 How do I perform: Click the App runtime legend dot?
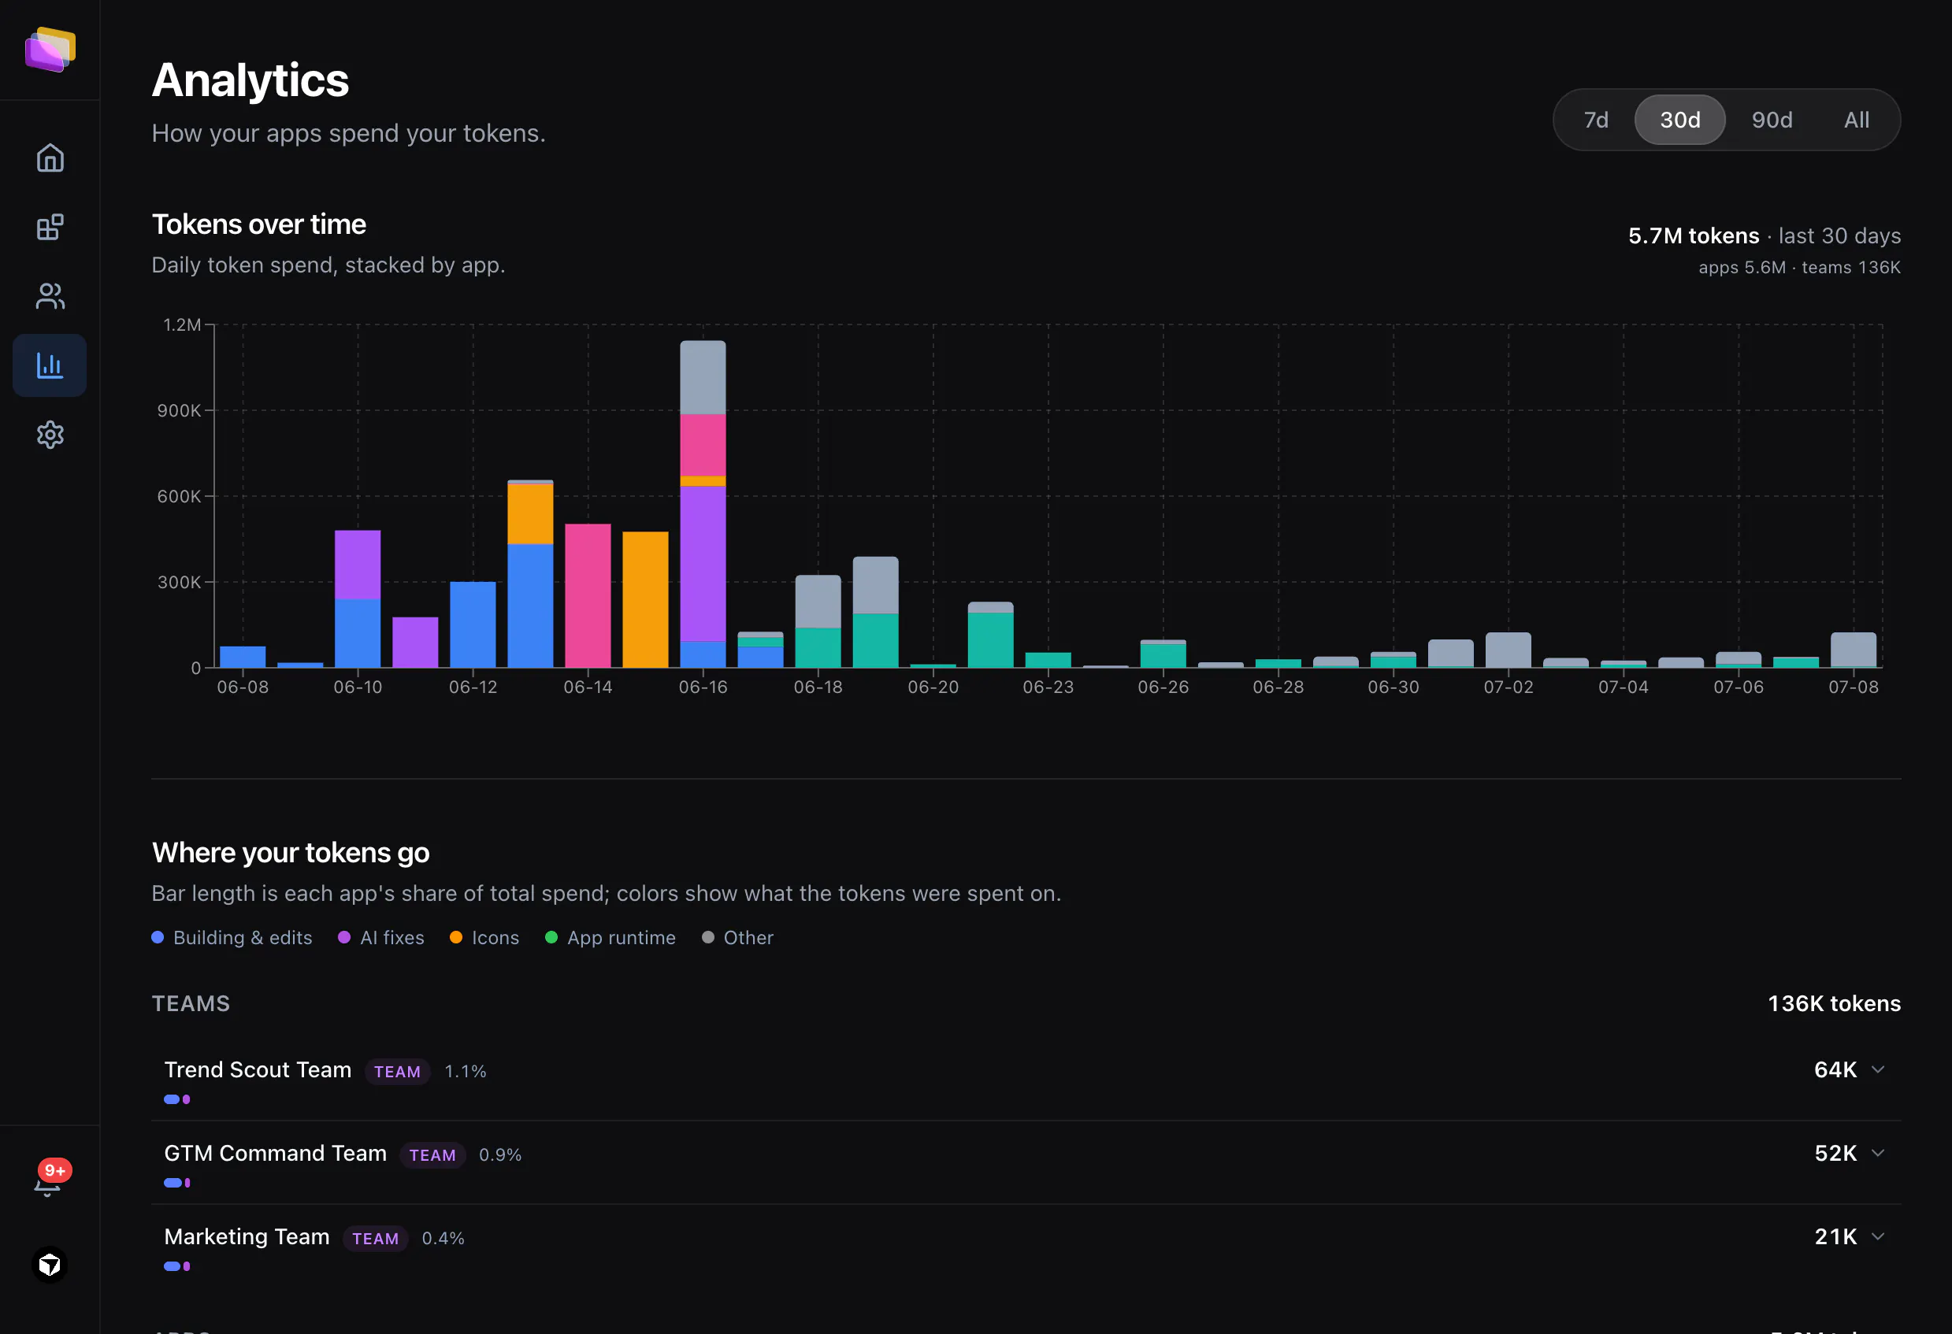(551, 938)
